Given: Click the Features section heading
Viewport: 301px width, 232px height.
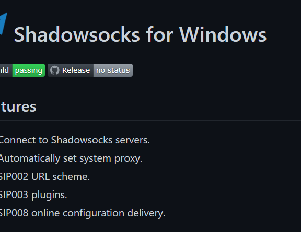Looking at the screenshot, I should 18,106.
